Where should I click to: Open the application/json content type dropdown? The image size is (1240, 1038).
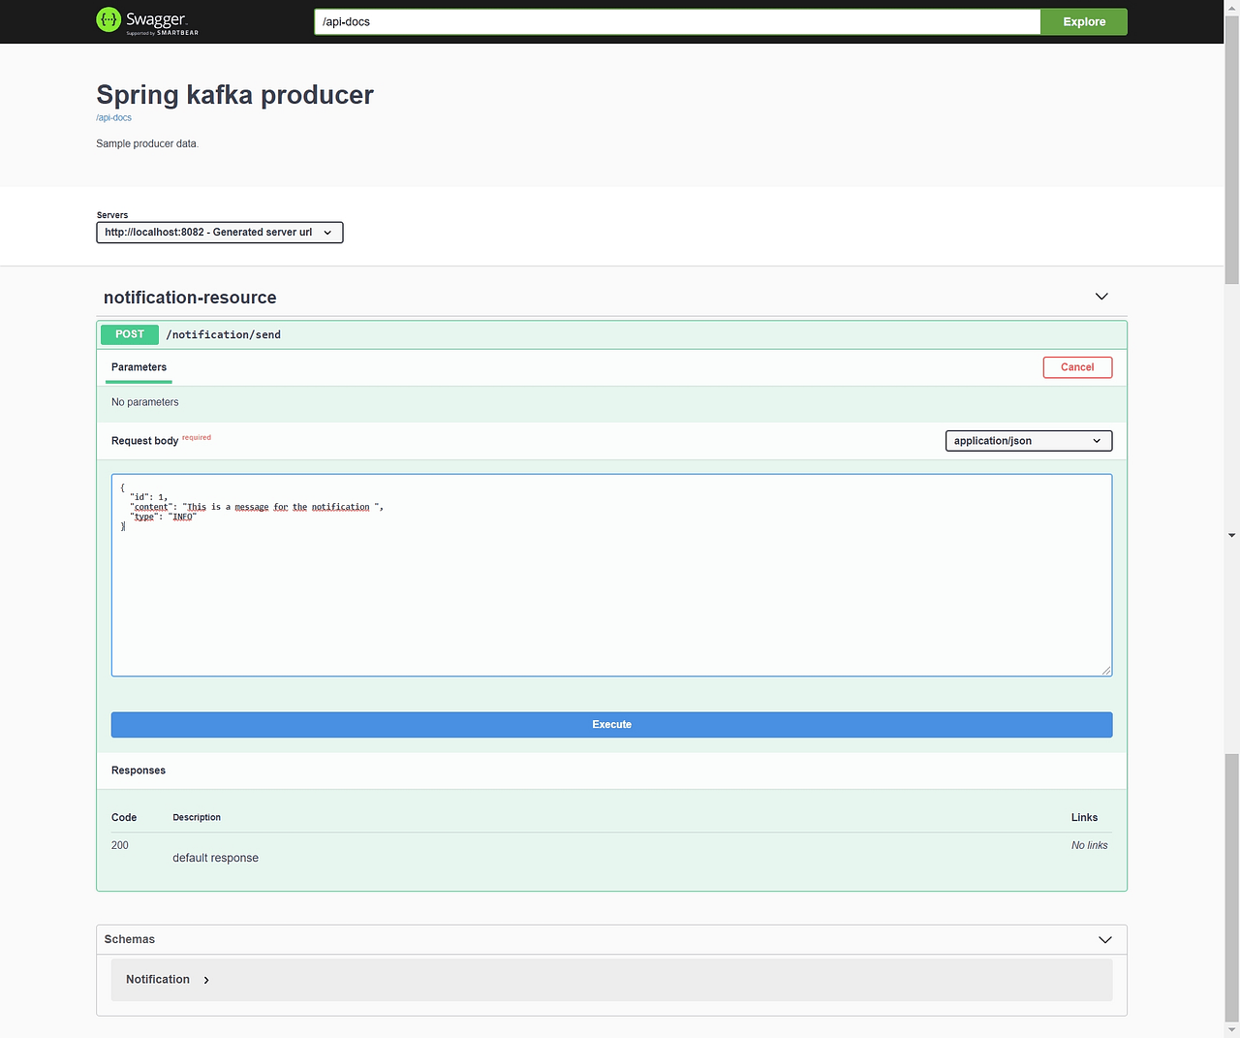pyautogui.click(x=1029, y=441)
